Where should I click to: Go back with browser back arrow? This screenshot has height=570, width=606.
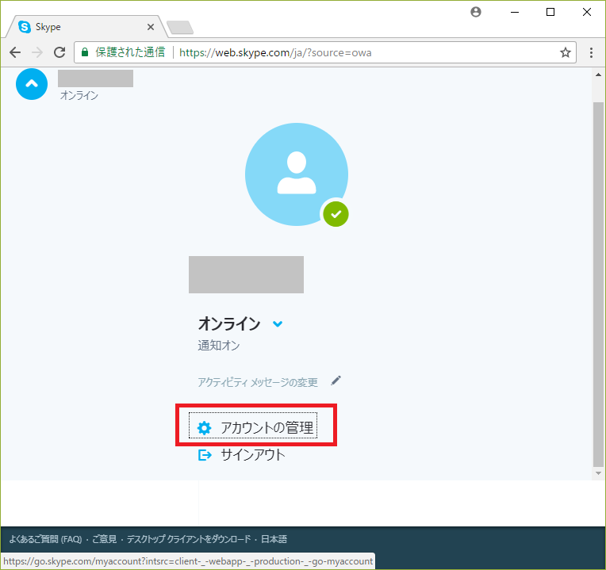[x=15, y=52]
